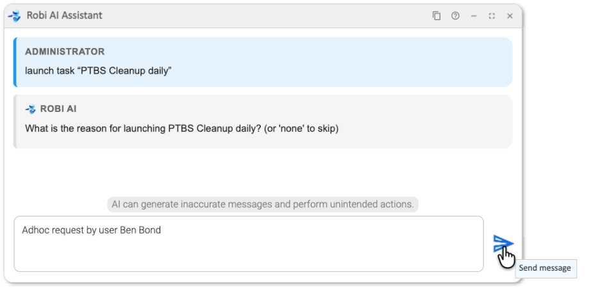Open help via the question mark icon
Viewport: 600px width, 288px height.
pyautogui.click(x=455, y=16)
